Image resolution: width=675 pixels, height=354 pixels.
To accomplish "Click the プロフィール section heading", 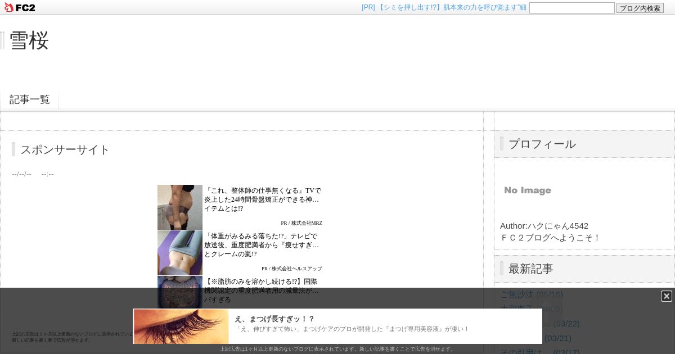I will [542, 144].
